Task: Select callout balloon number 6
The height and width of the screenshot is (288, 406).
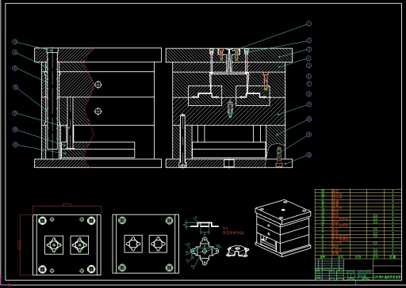Action: click(x=308, y=77)
